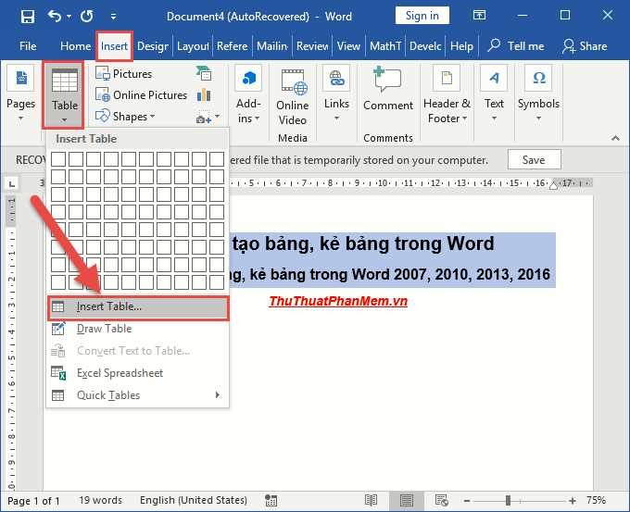Click the Chart icon
The width and height of the screenshot is (630, 512).
(204, 95)
